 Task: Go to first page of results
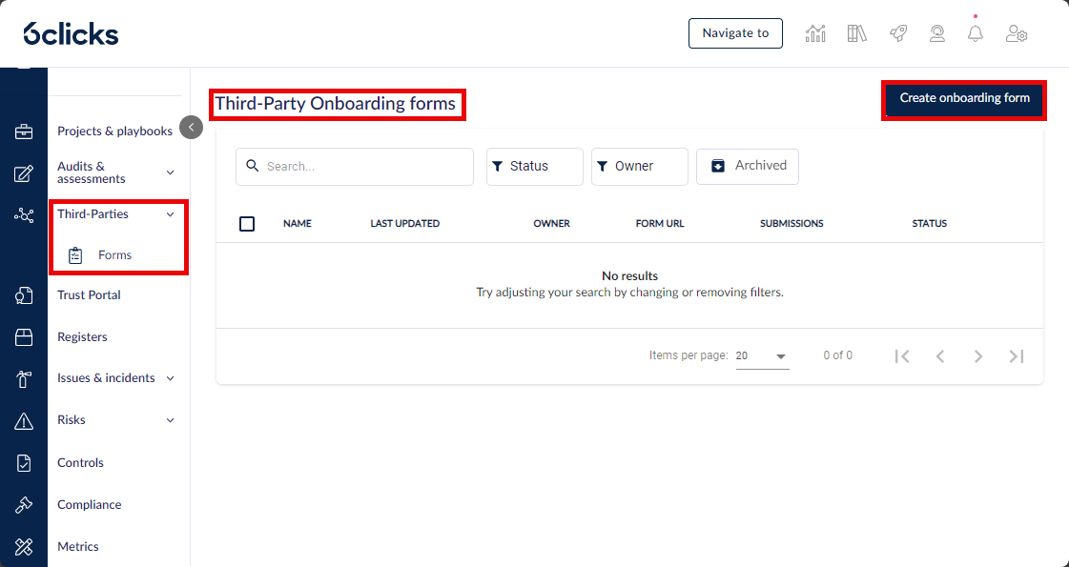point(902,355)
